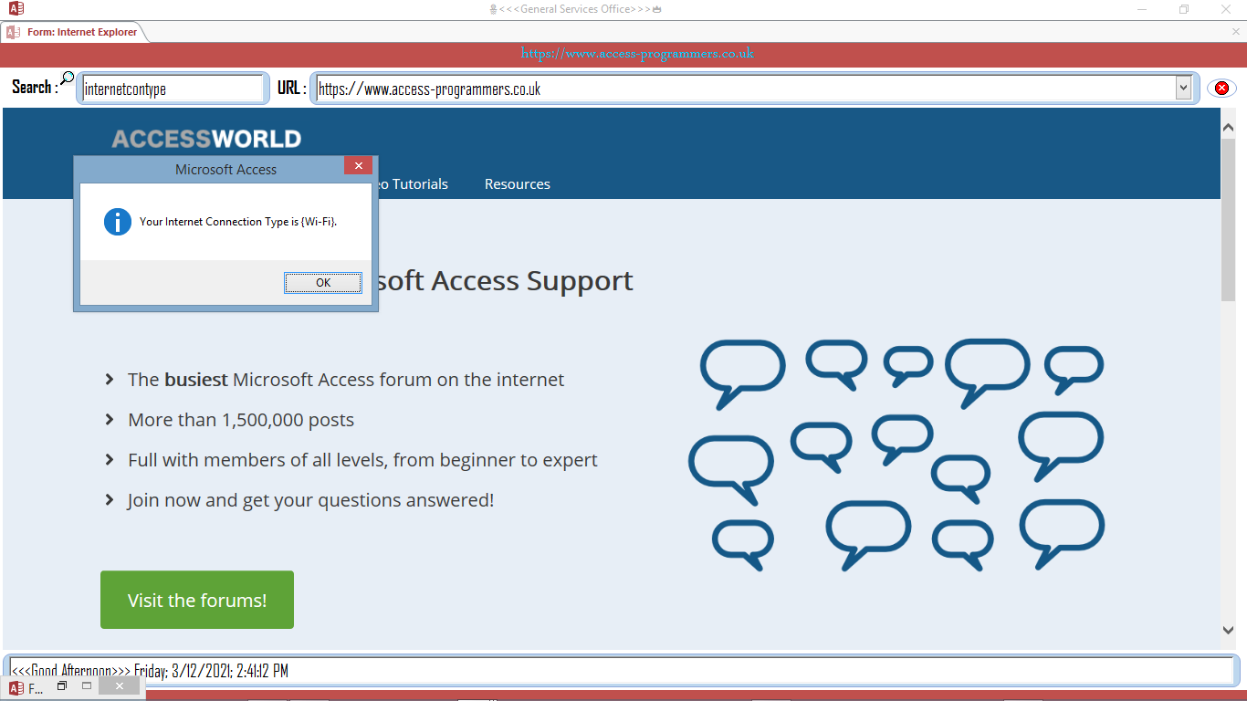
Task: Click the 'URL :' label
Action: click(291, 88)
